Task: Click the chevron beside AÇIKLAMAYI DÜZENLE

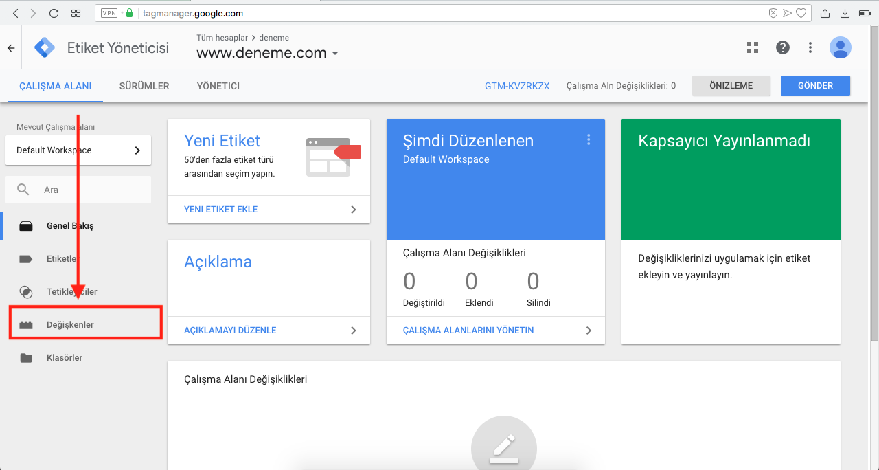Action: [354, 331]
